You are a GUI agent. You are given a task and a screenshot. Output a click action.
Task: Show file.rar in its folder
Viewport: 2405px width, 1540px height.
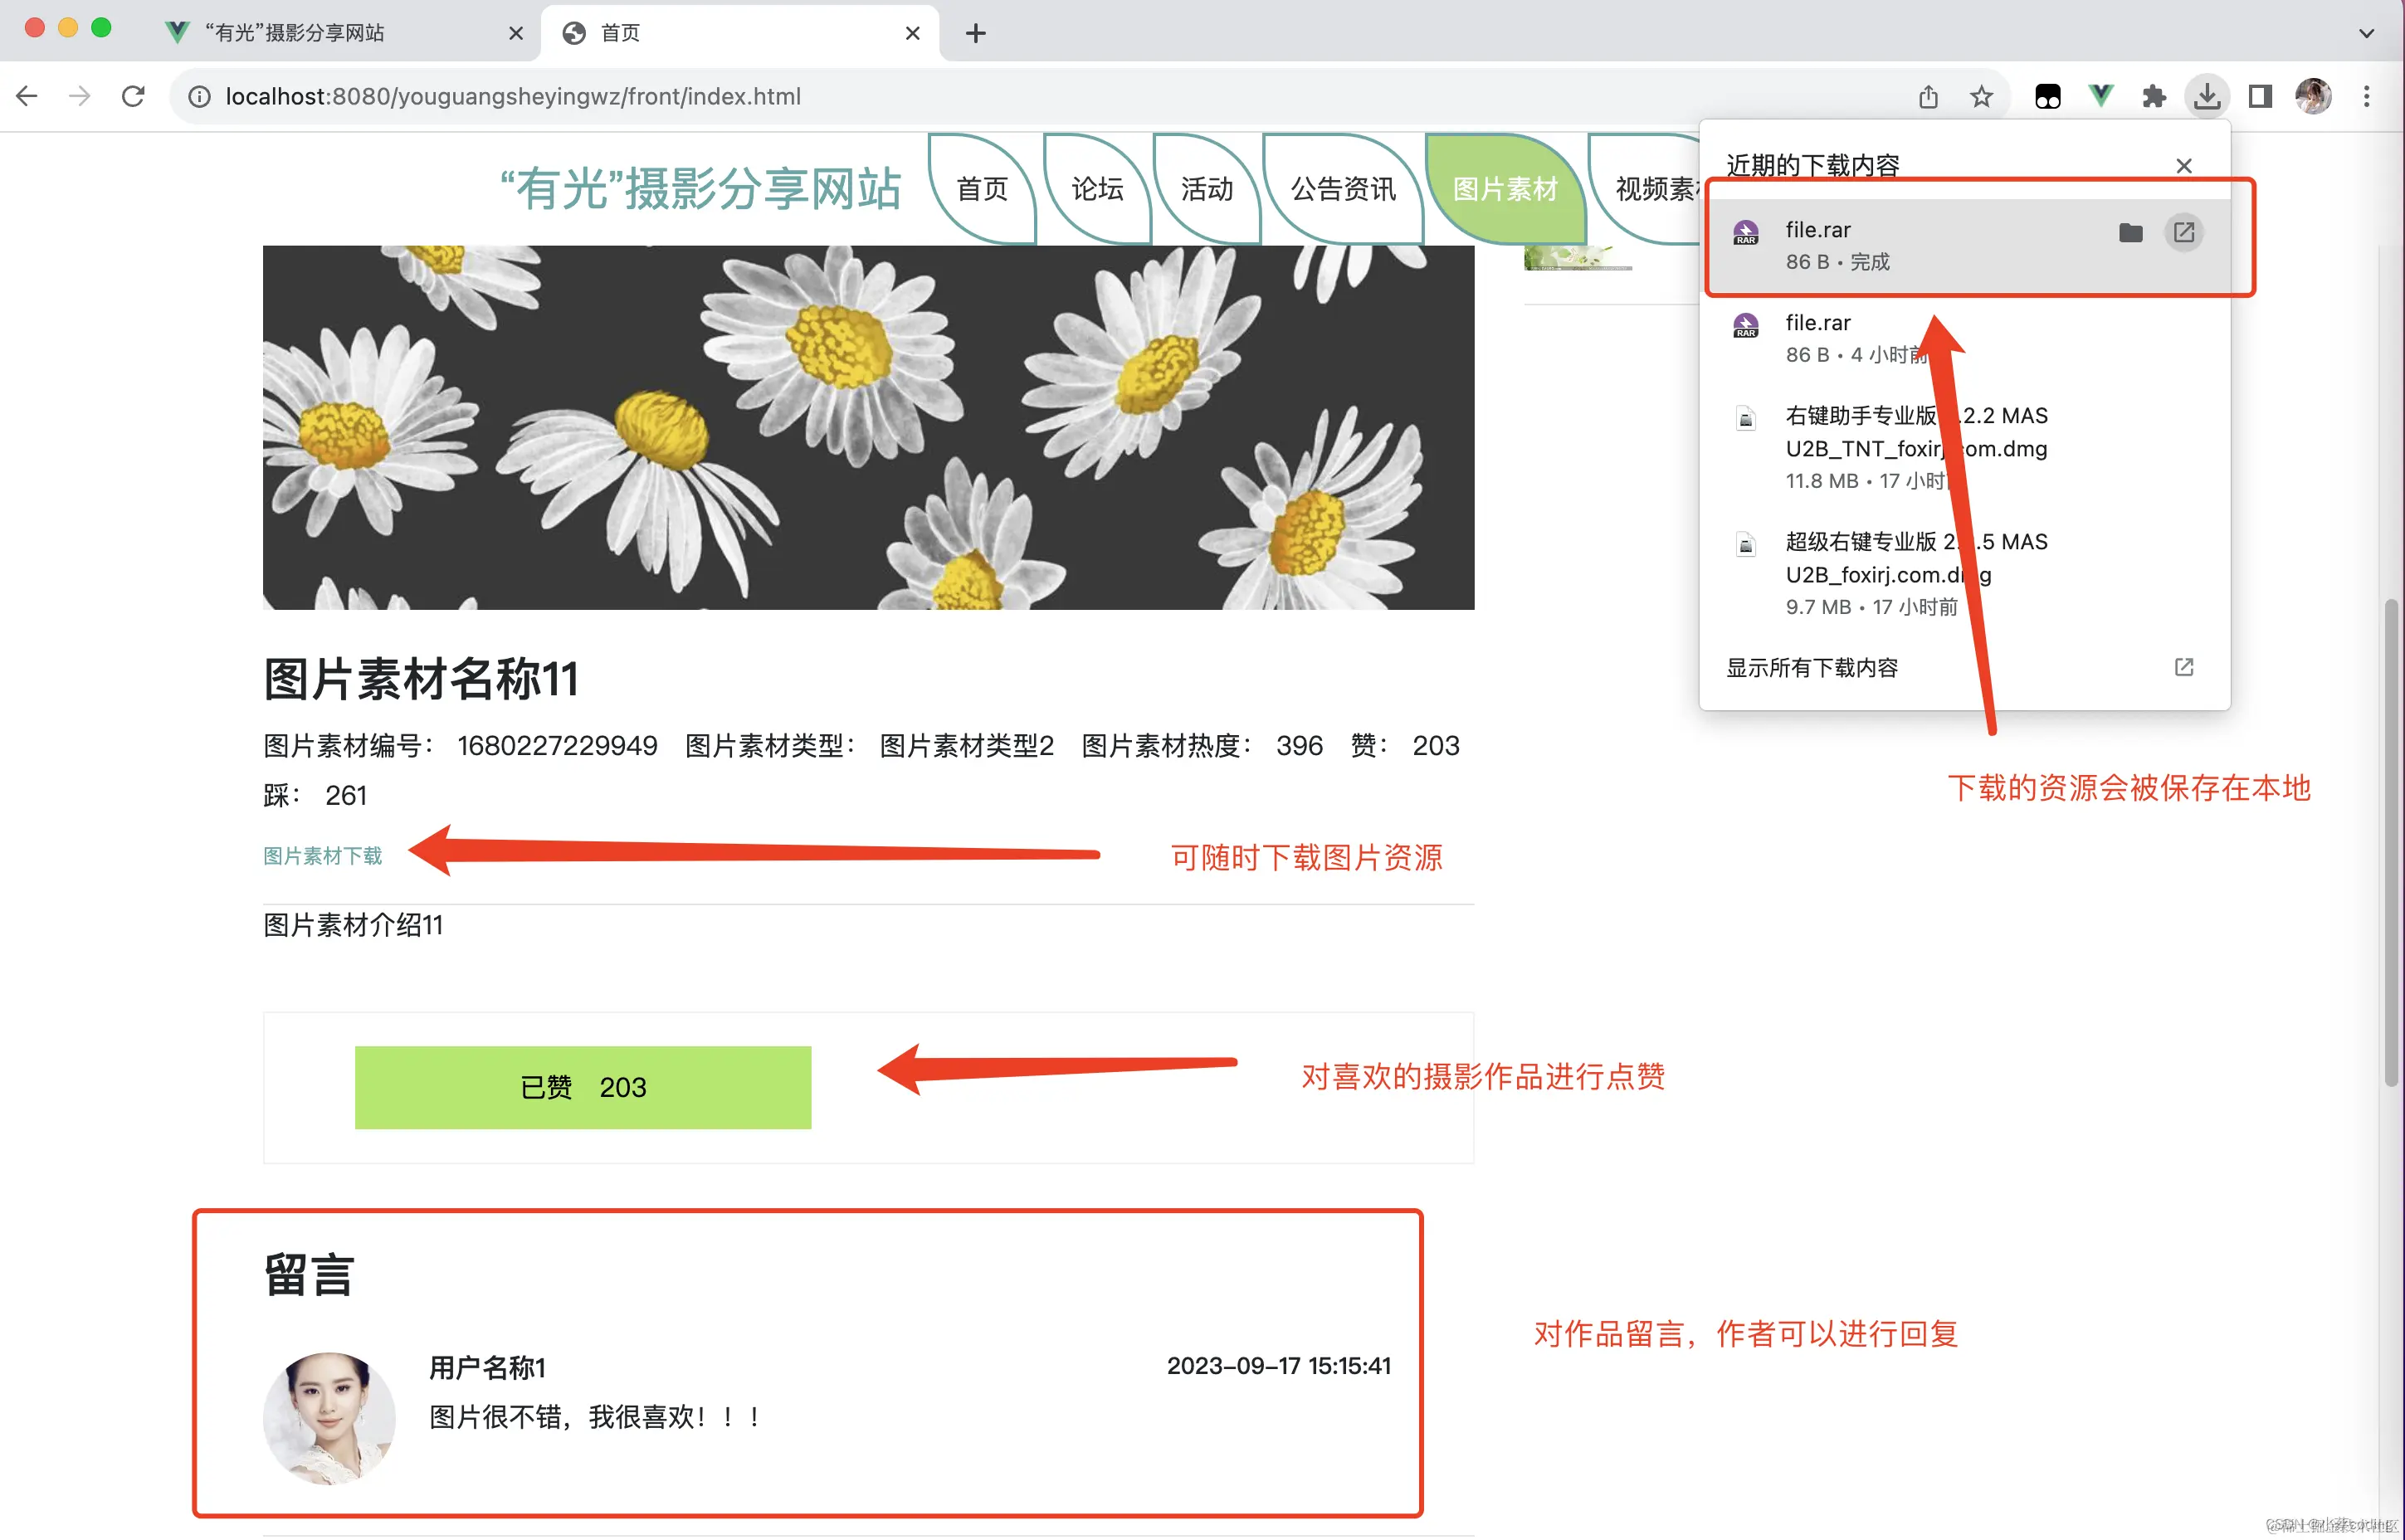tap(2130, 232)
